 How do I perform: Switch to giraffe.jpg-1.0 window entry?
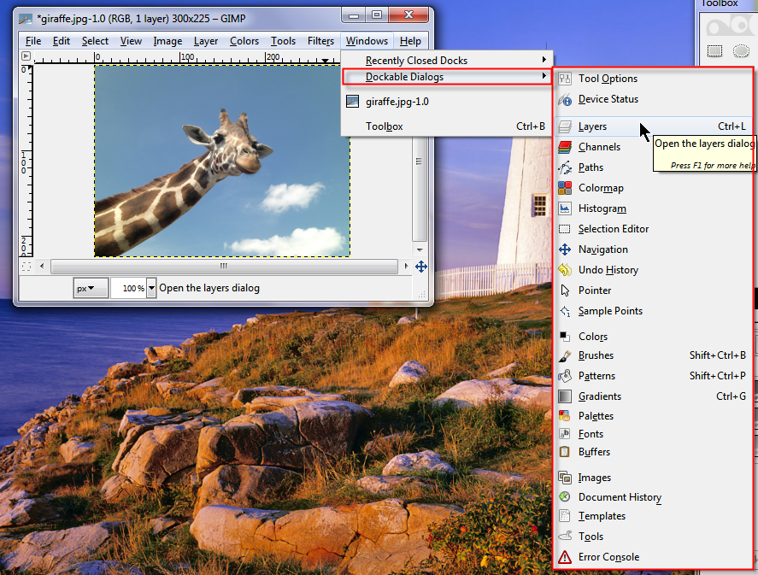tap(397, 101)
